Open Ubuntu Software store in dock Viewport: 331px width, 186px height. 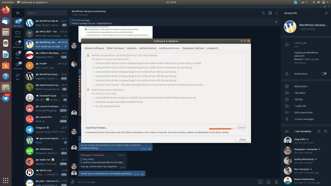click(6, 65)
